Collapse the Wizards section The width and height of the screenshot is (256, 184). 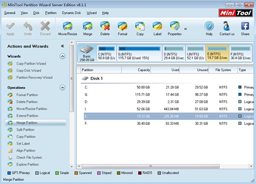pos(62,57)
